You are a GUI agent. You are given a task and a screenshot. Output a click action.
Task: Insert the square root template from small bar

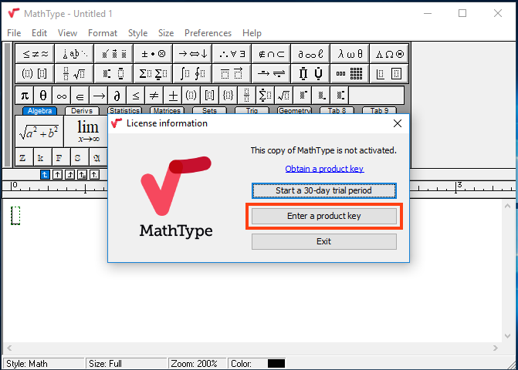[283, 96]
